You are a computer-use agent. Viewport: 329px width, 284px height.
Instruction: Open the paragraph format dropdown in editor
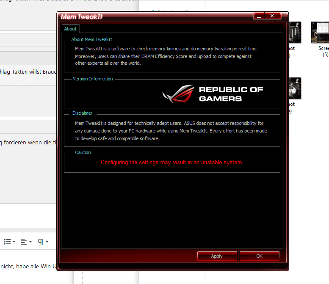(x=43, y=241)
